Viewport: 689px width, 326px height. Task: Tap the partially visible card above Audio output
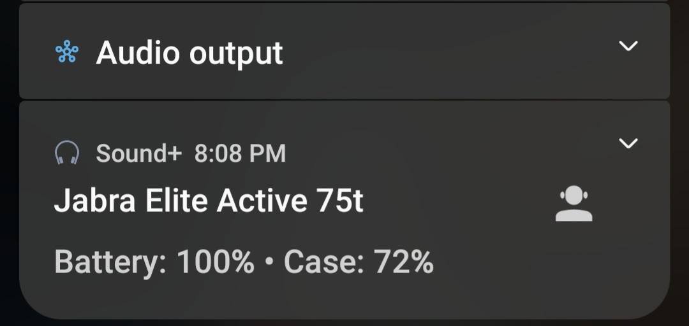click(x=344, y=1)
